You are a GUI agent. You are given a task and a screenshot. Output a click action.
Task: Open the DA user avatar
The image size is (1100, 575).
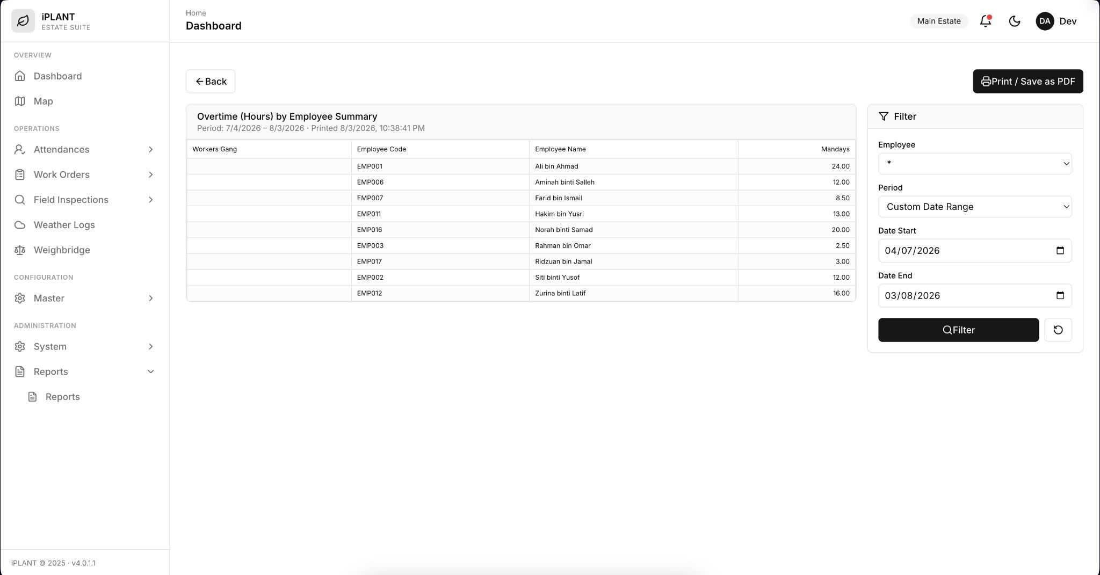(x=1045, y=21)
